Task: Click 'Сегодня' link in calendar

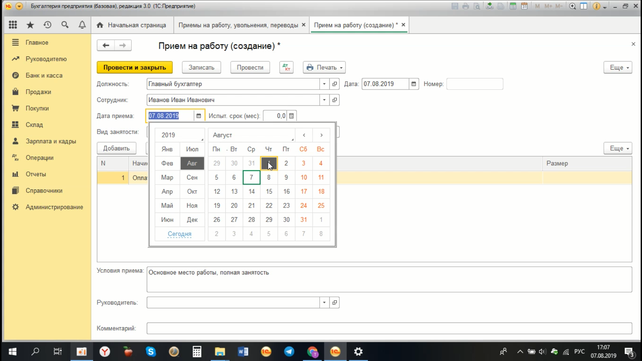Action: (x=179, y=234)
